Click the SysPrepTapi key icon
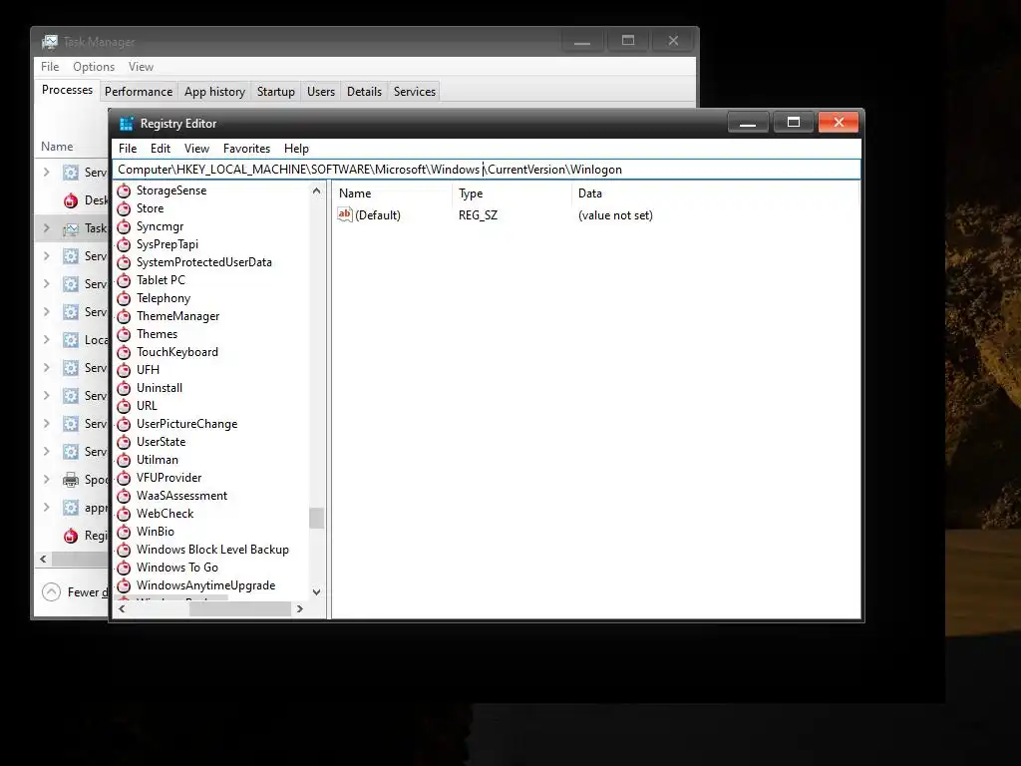 pyautogui.click(x=124, y=244)
